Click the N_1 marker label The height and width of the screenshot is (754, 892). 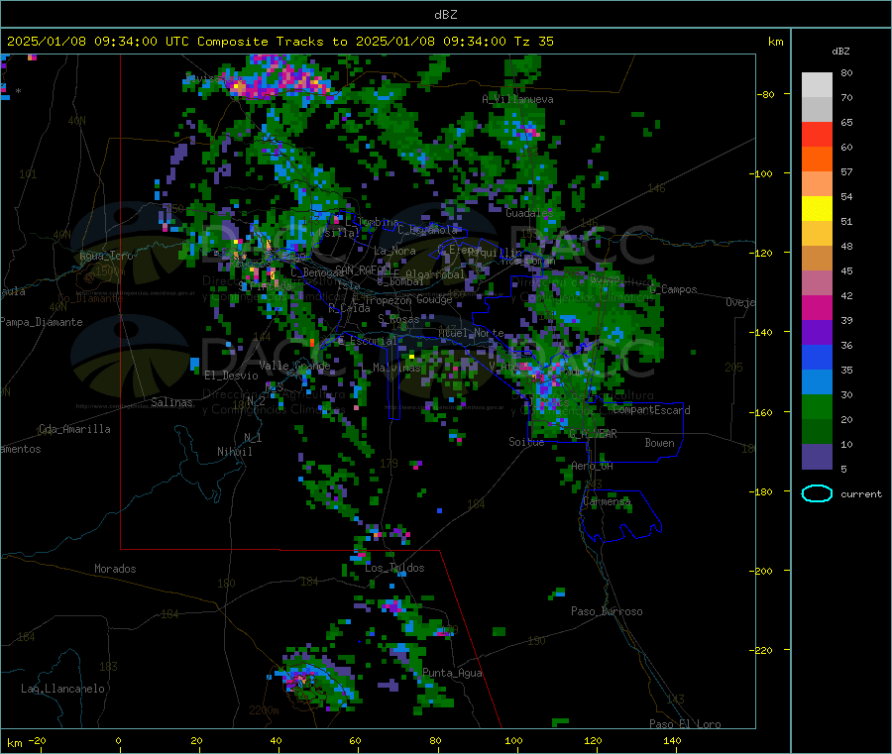(253, 438)
